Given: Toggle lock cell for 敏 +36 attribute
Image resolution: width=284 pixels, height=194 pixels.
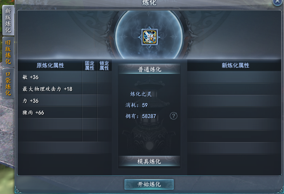Looking at the screenshot, I should tap(104, 77).
